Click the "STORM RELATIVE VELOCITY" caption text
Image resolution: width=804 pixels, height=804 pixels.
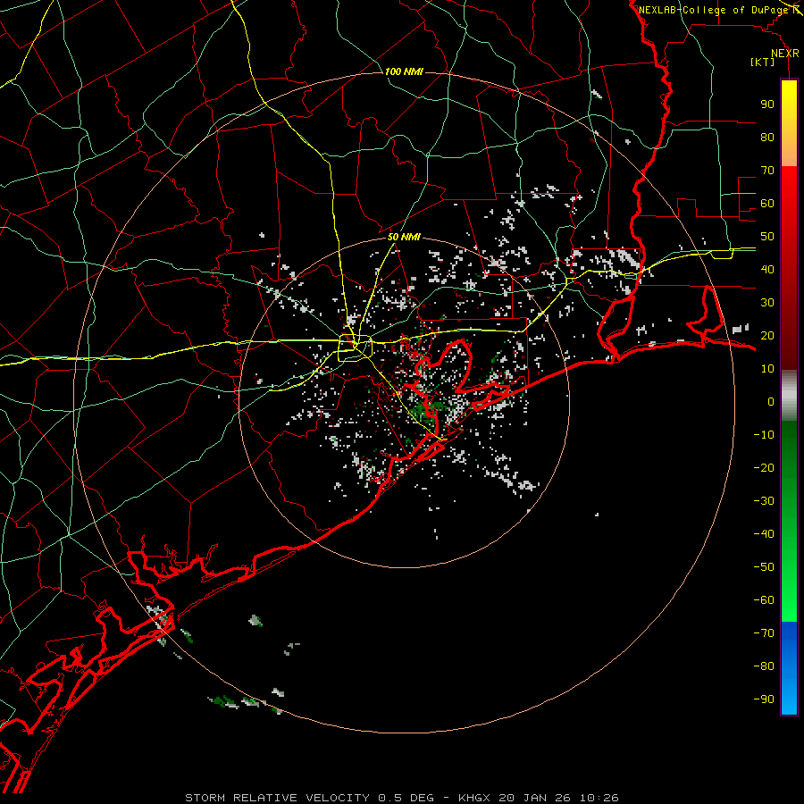click(277, 798)
